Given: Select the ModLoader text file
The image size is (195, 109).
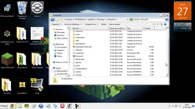Looking at the screenshot, I should 113,59.
